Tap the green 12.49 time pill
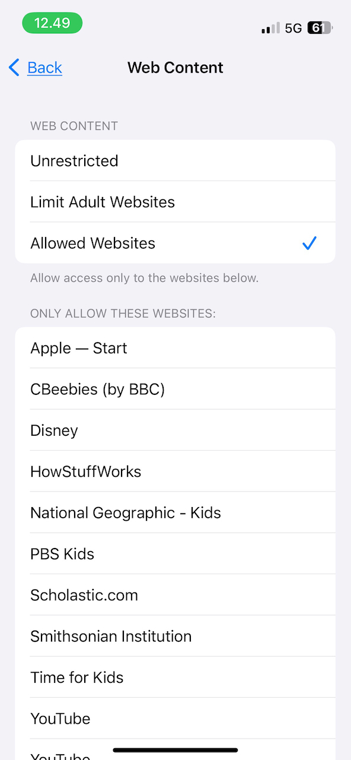The width and height of the screenshot is (351, 760). coord(52,23)
